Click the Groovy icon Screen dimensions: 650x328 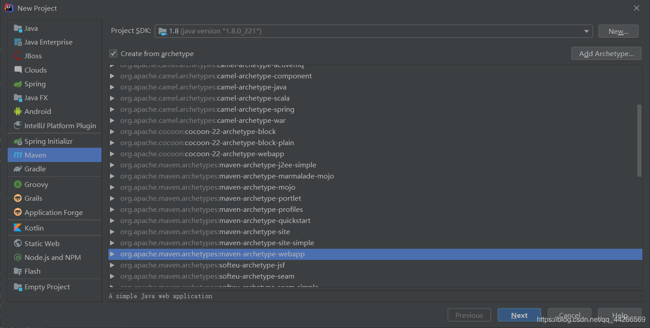[x=18, y=184]
